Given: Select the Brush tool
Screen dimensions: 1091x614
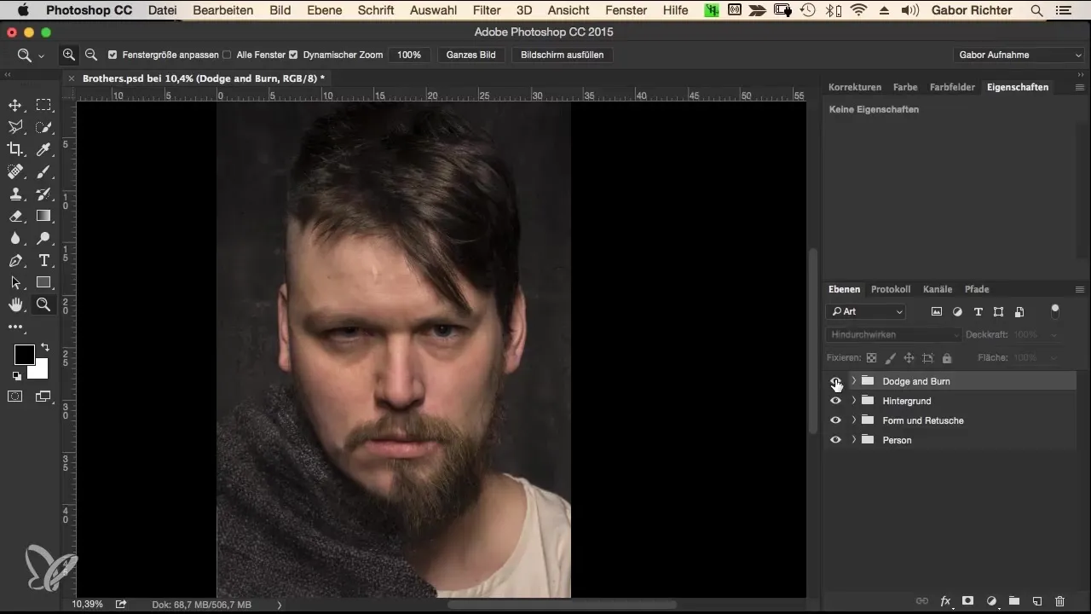Looking at the screenshot, I should (43, 171).
